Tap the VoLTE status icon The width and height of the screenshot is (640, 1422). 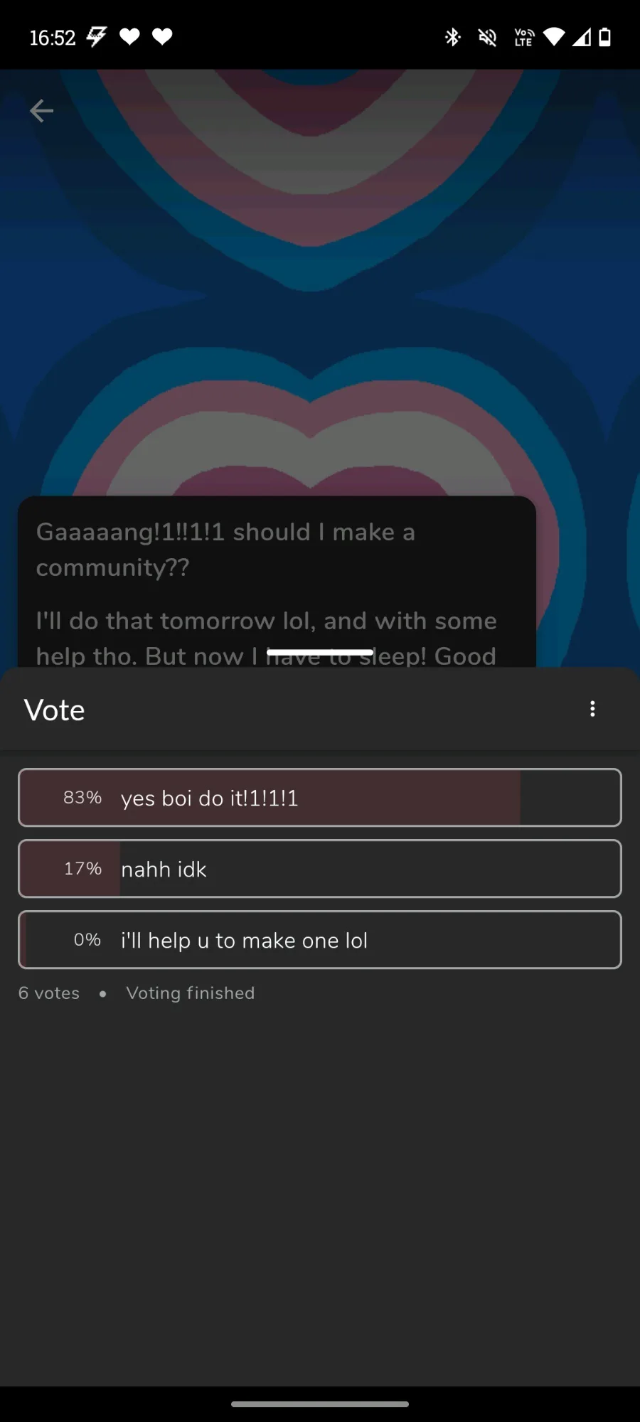pyautogui.click(x=524, y=37)
